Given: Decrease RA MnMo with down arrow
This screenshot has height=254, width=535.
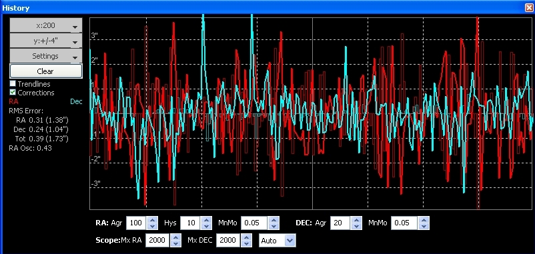Looking at the screenshot, I should pos(274,227).
